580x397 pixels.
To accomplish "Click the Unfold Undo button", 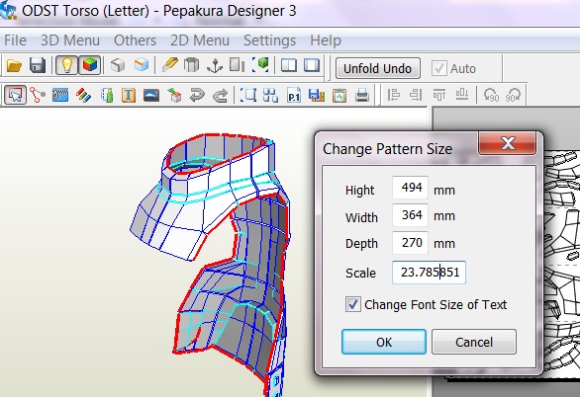I will tap(378, 68).
